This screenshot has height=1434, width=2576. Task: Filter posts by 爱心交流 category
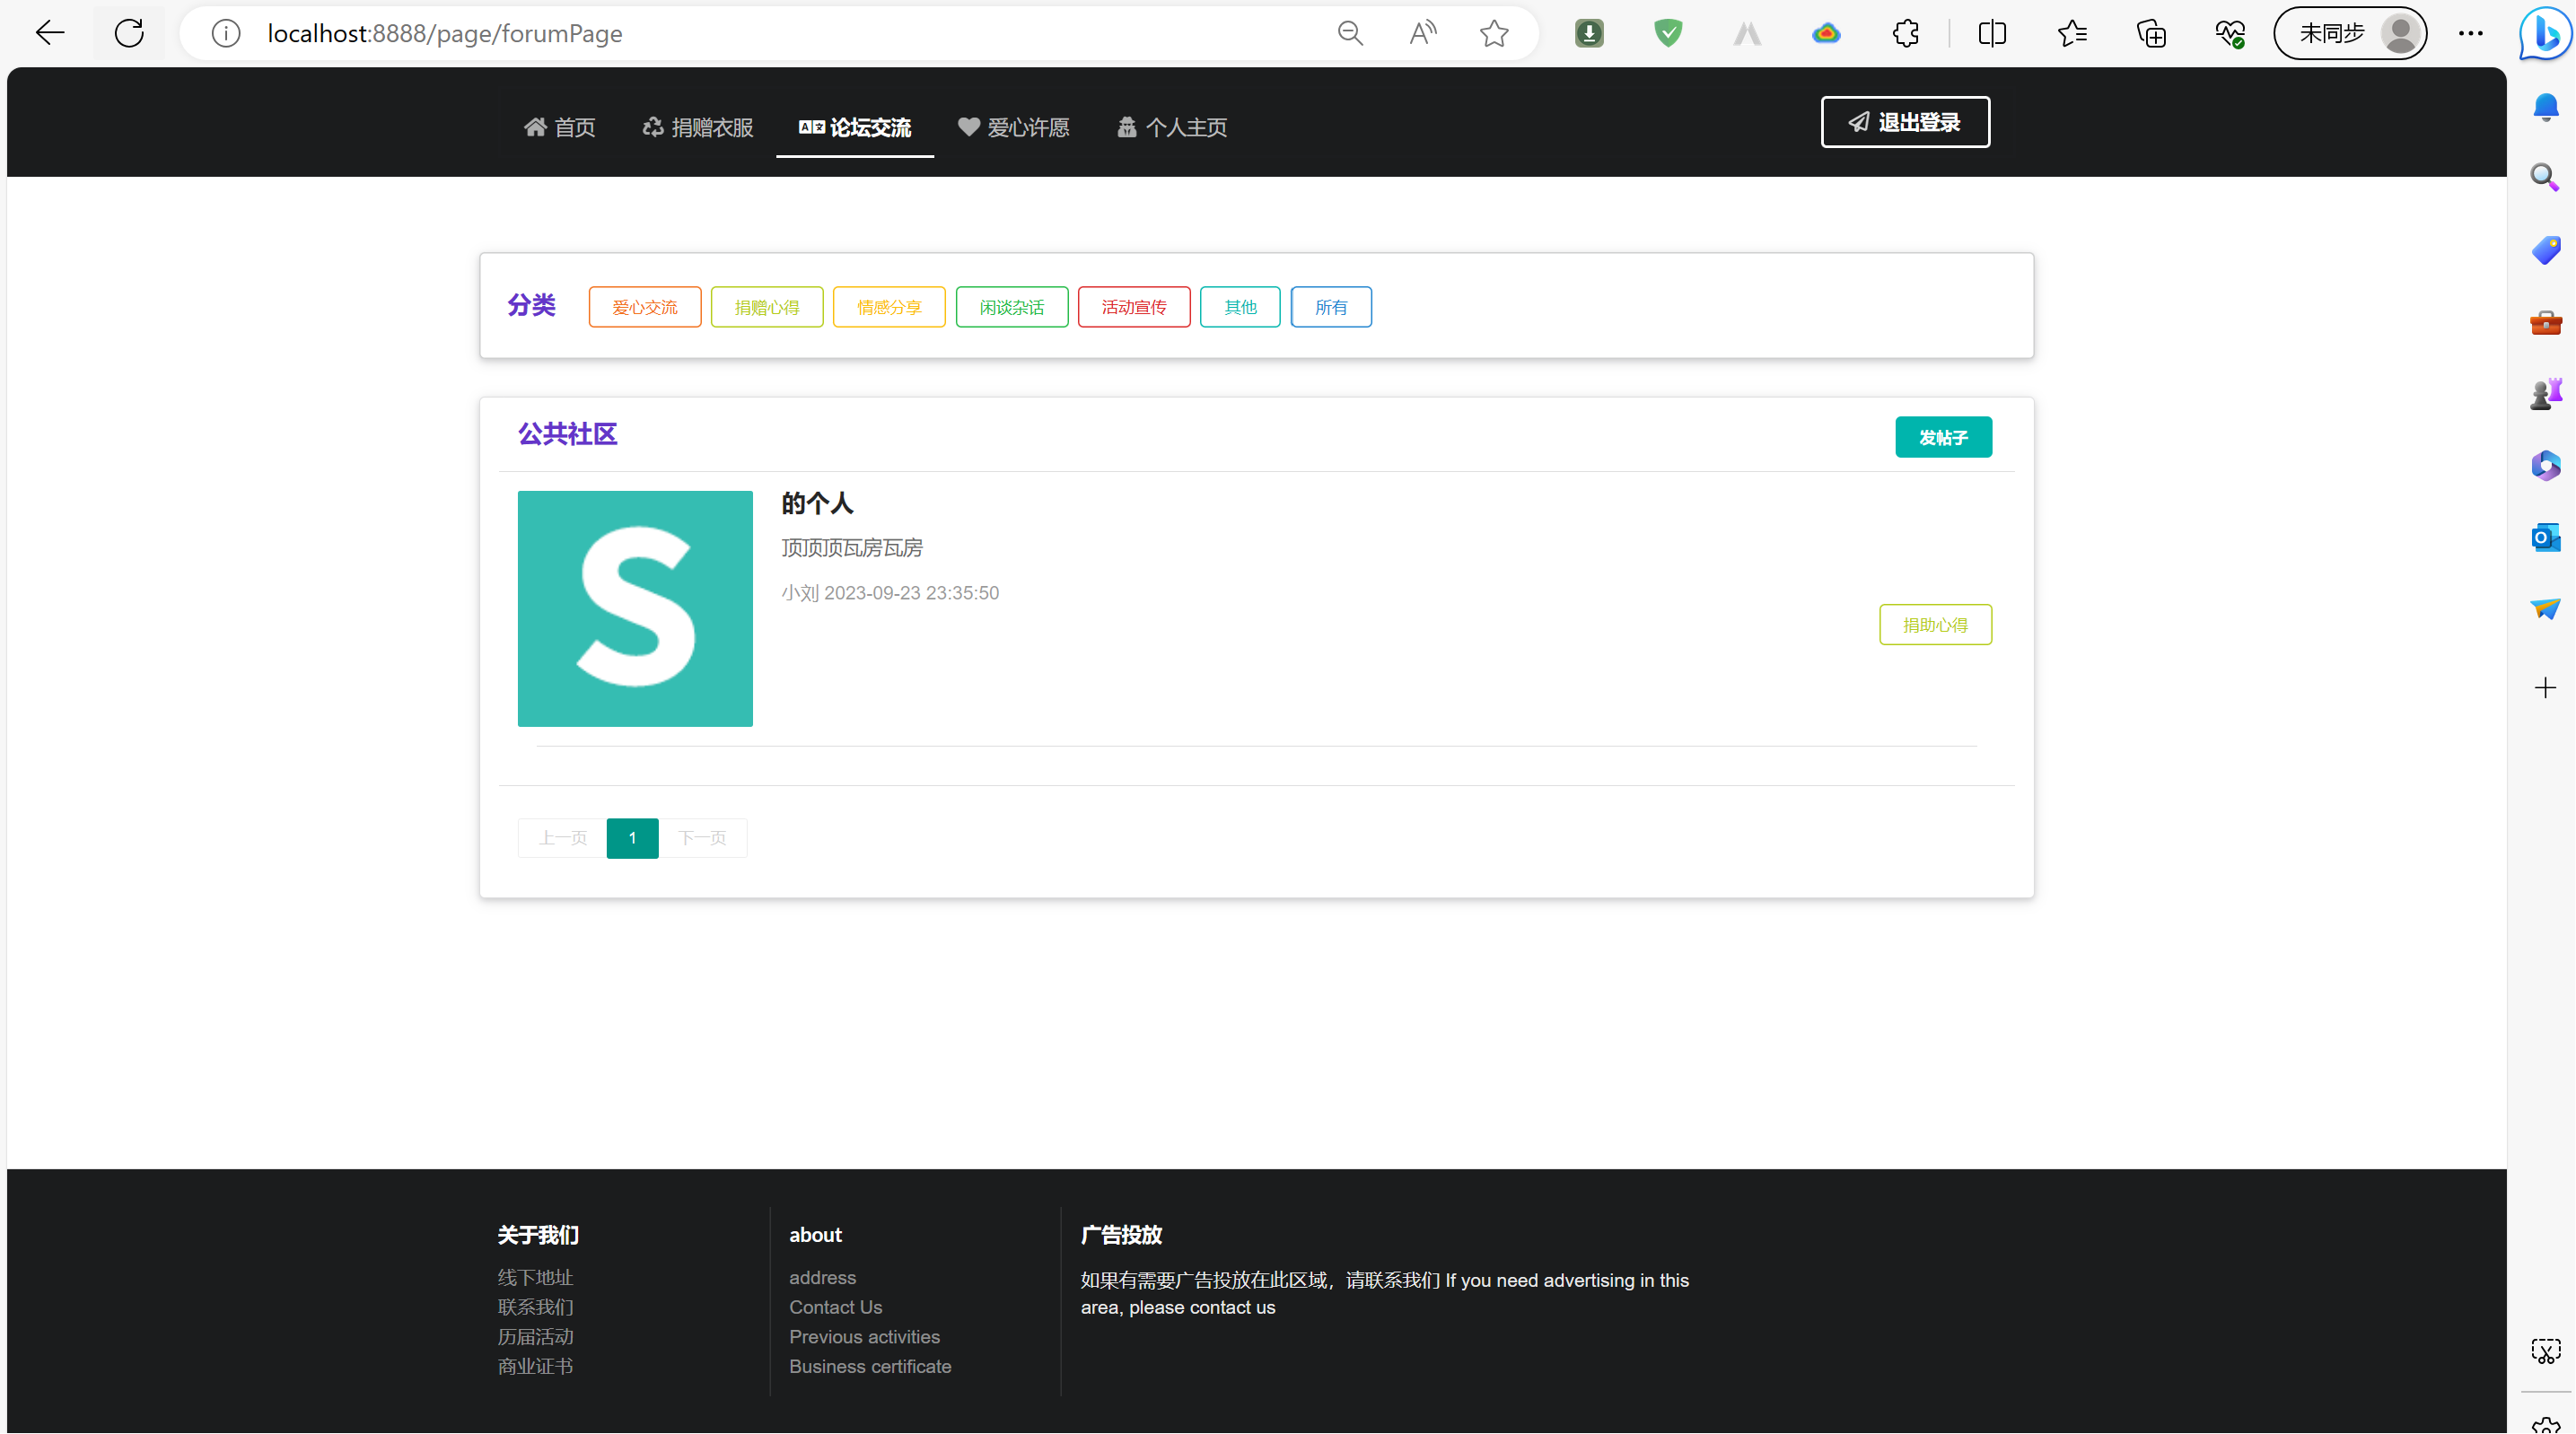(644, 307)
